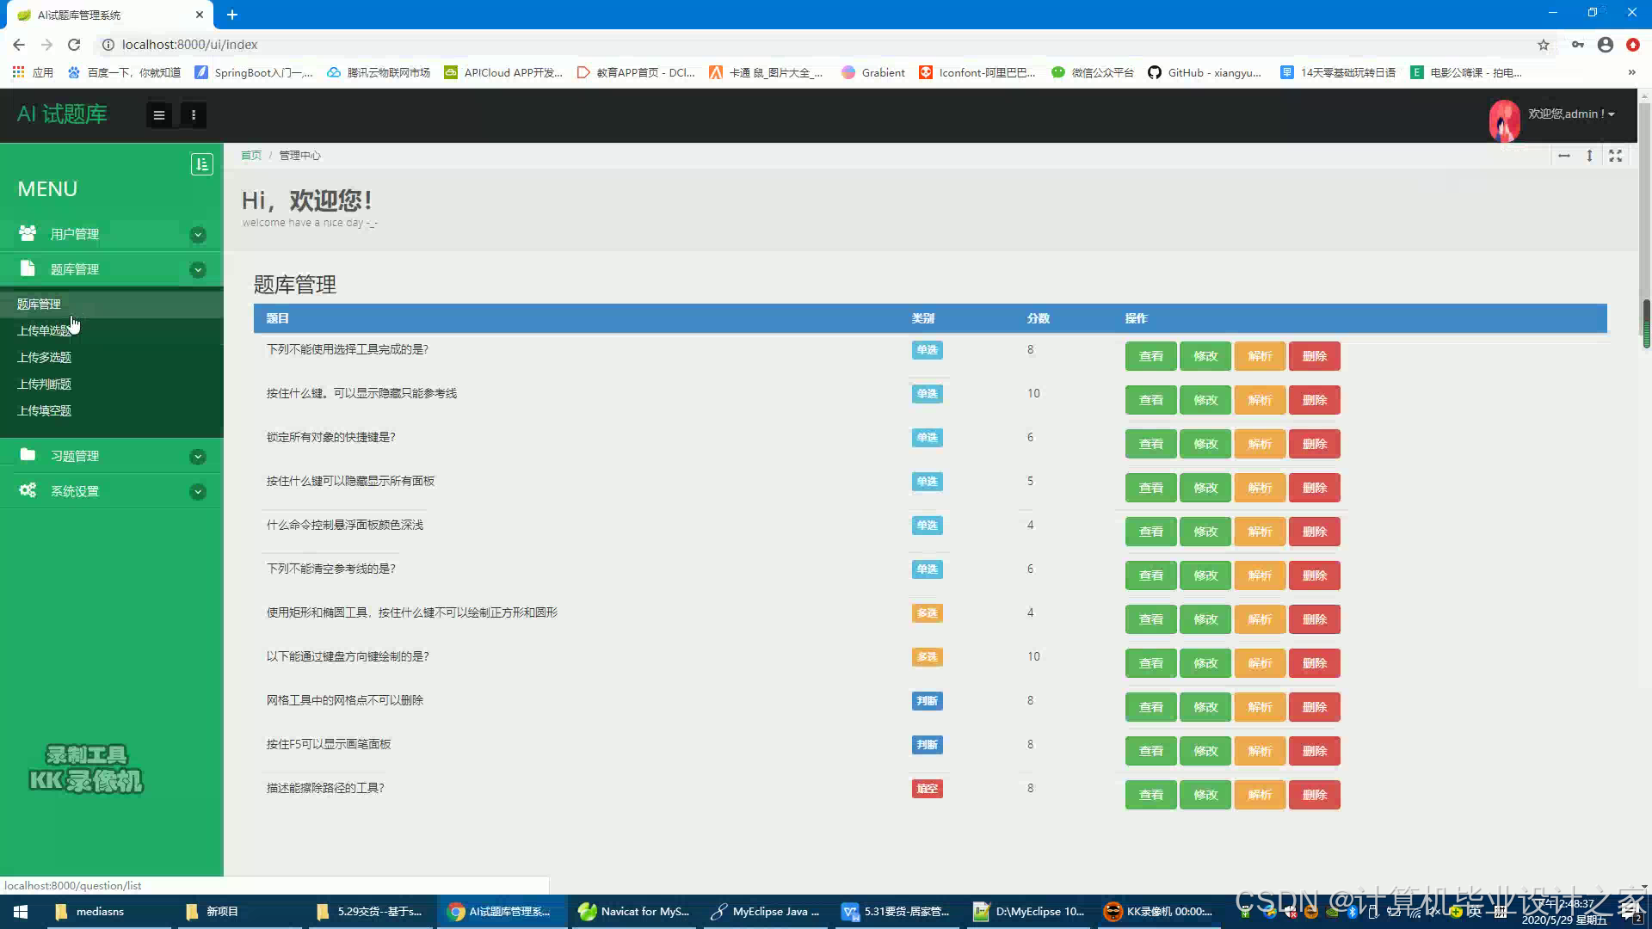Click the browser reload icon
Screen dimensions: 1652x929
(x=74, y=45)
